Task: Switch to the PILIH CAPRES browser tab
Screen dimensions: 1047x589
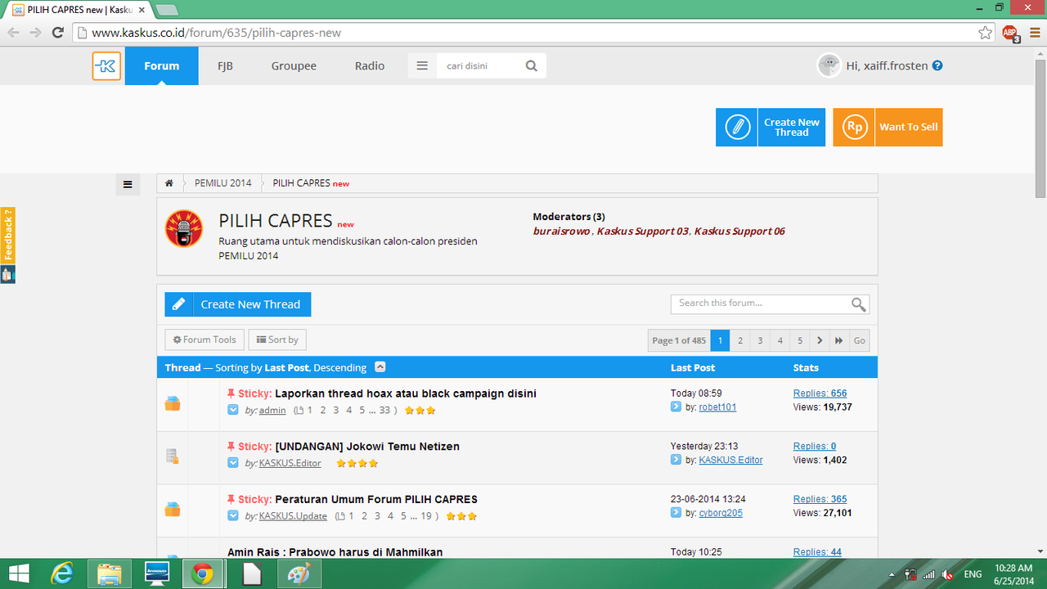Action: pos(78,10)
